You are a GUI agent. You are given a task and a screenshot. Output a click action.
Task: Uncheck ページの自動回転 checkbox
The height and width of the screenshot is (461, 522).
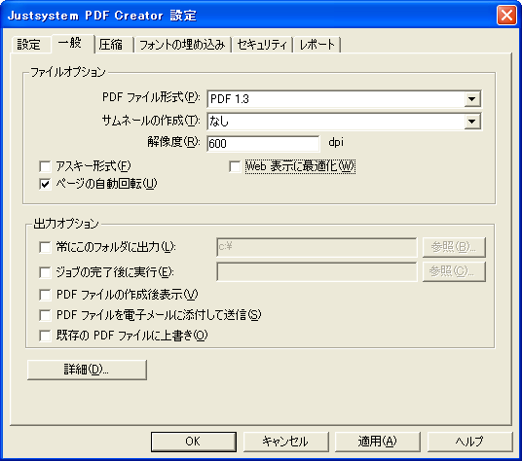tap(45, 184)
